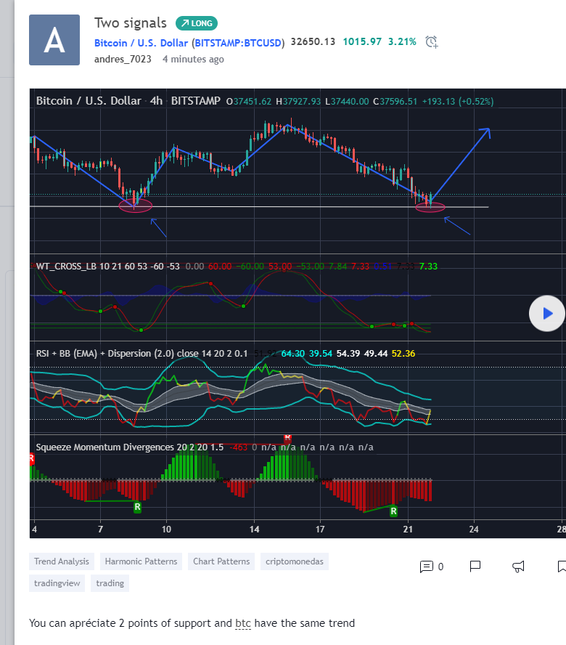Visit the andres_7023 profile
This screenshot has height=645, width=566.
(x=123, y=59)
